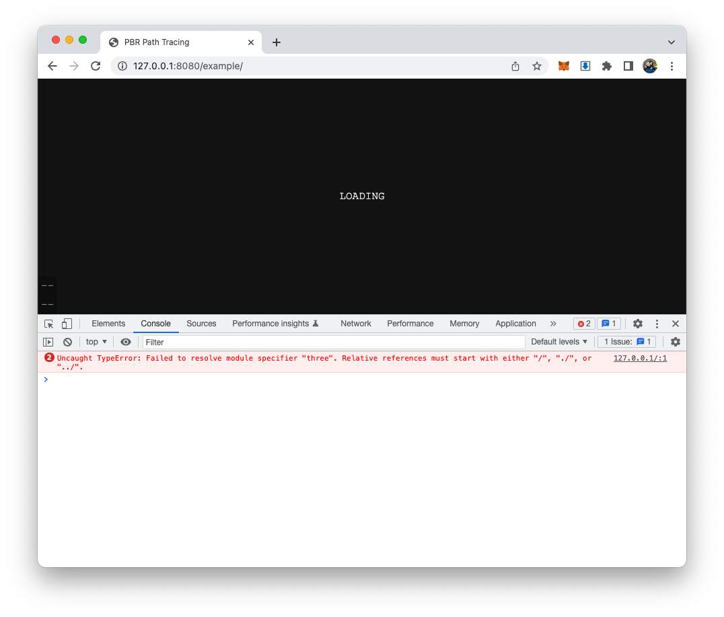Toggle the device toolbar in DevTools

(x=67, y=324)
